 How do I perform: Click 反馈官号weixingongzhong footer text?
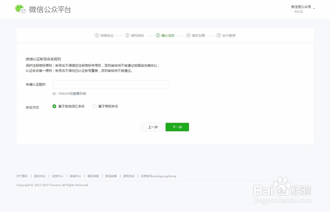[158, 176]
